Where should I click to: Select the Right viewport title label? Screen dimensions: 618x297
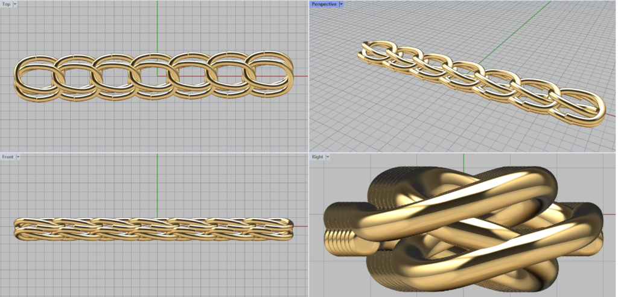[317, 157]
